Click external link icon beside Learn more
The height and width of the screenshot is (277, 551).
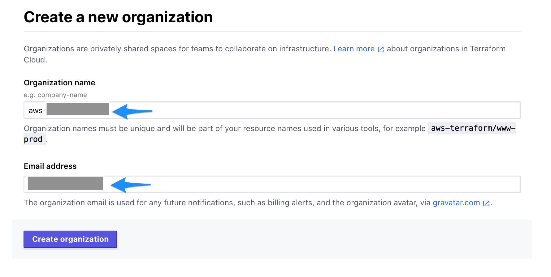point(381,49)
